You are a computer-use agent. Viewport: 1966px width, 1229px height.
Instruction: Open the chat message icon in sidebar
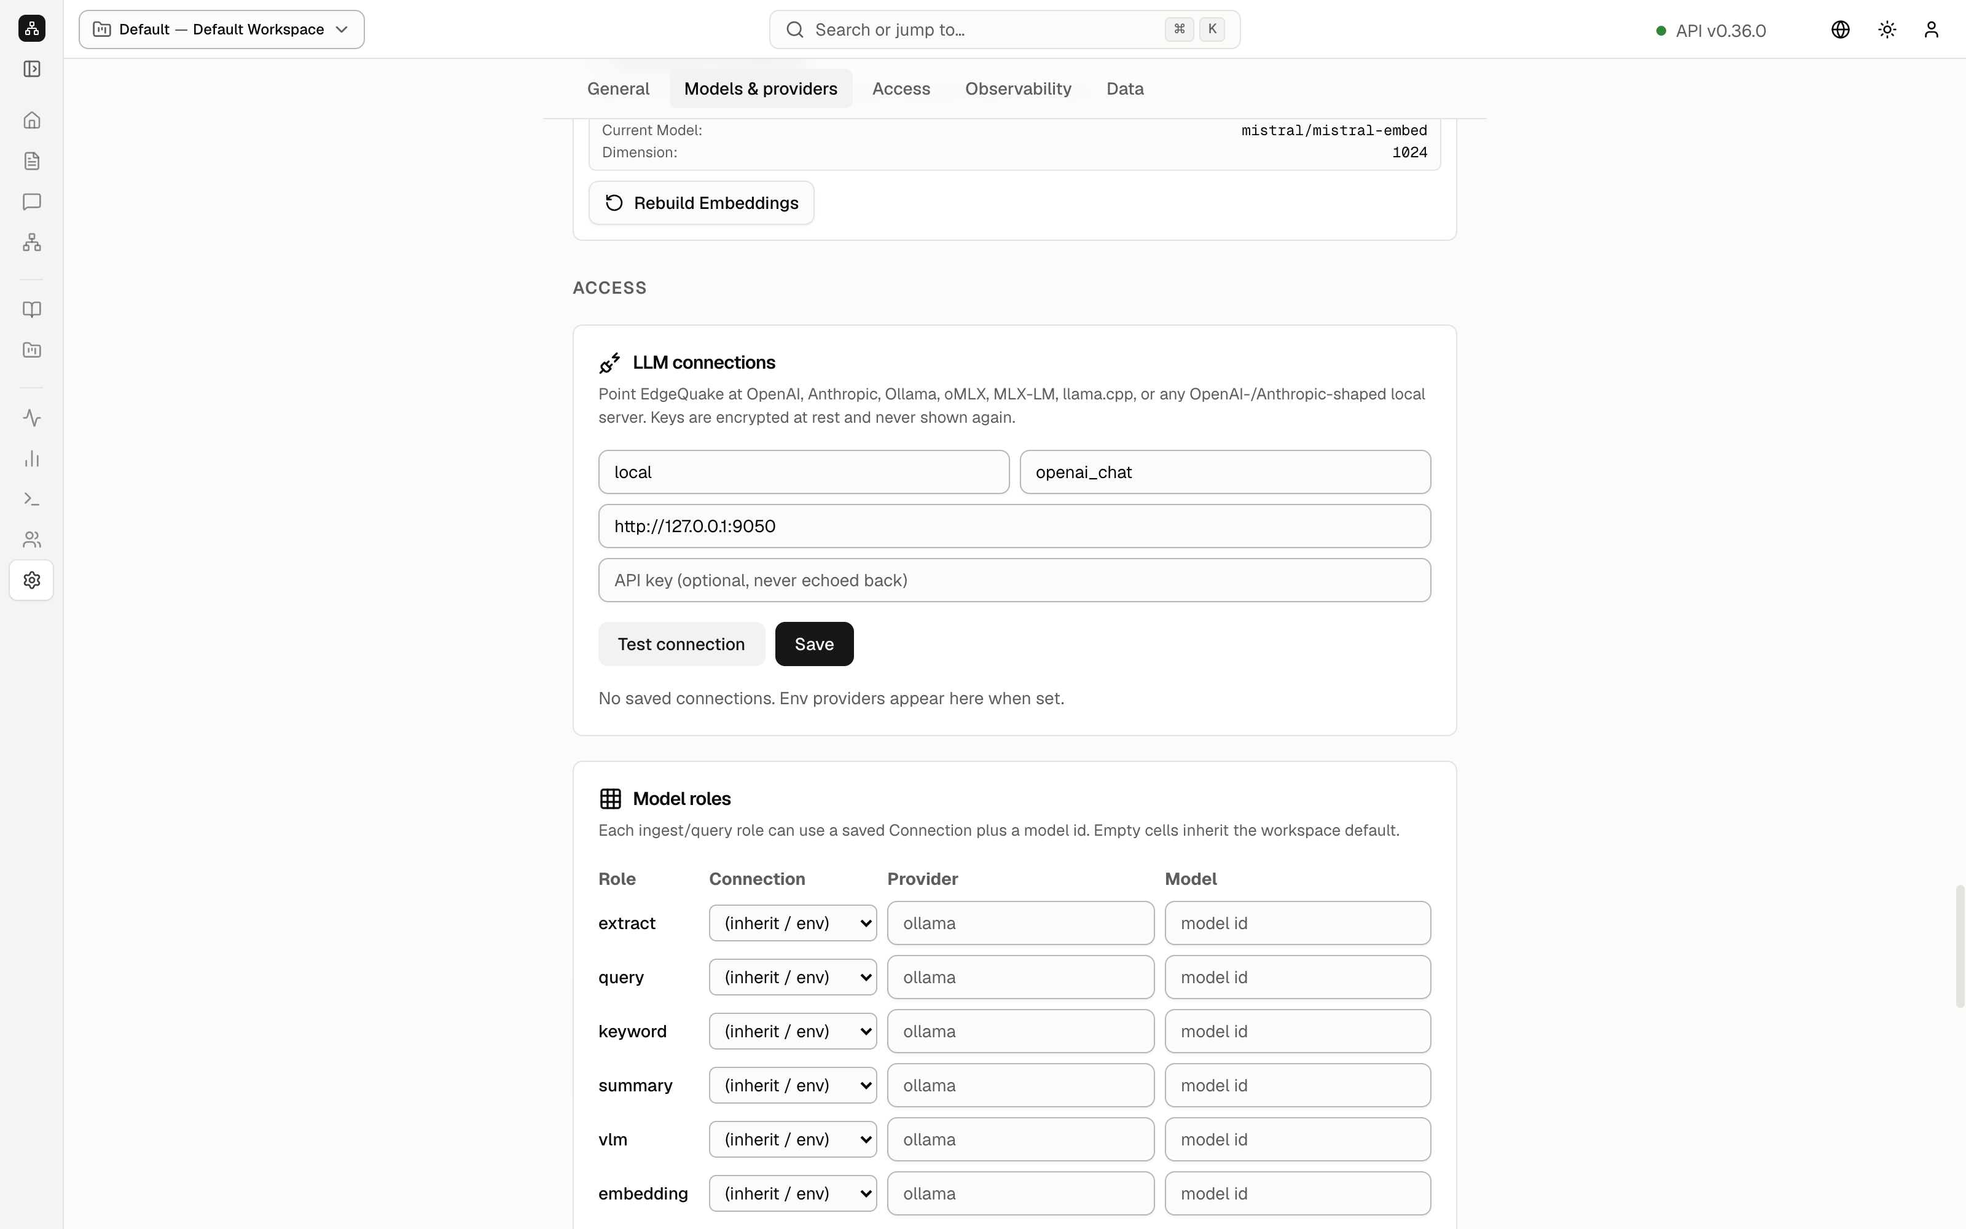(32, 202)
